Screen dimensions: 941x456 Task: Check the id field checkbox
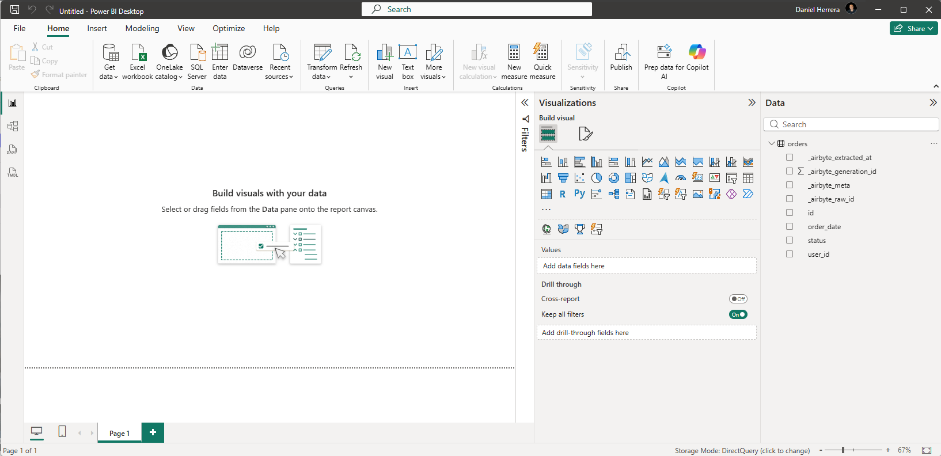tap(790, 212)
